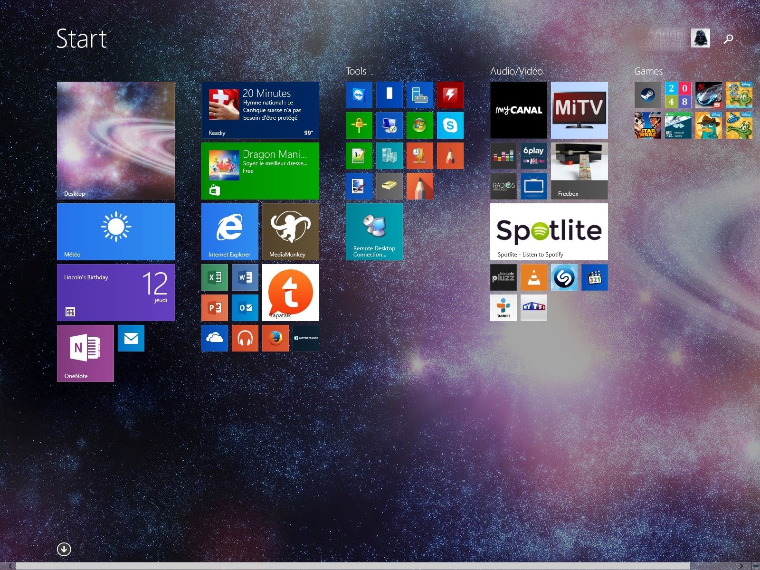Open the Meteo France tile

(306, 338)
